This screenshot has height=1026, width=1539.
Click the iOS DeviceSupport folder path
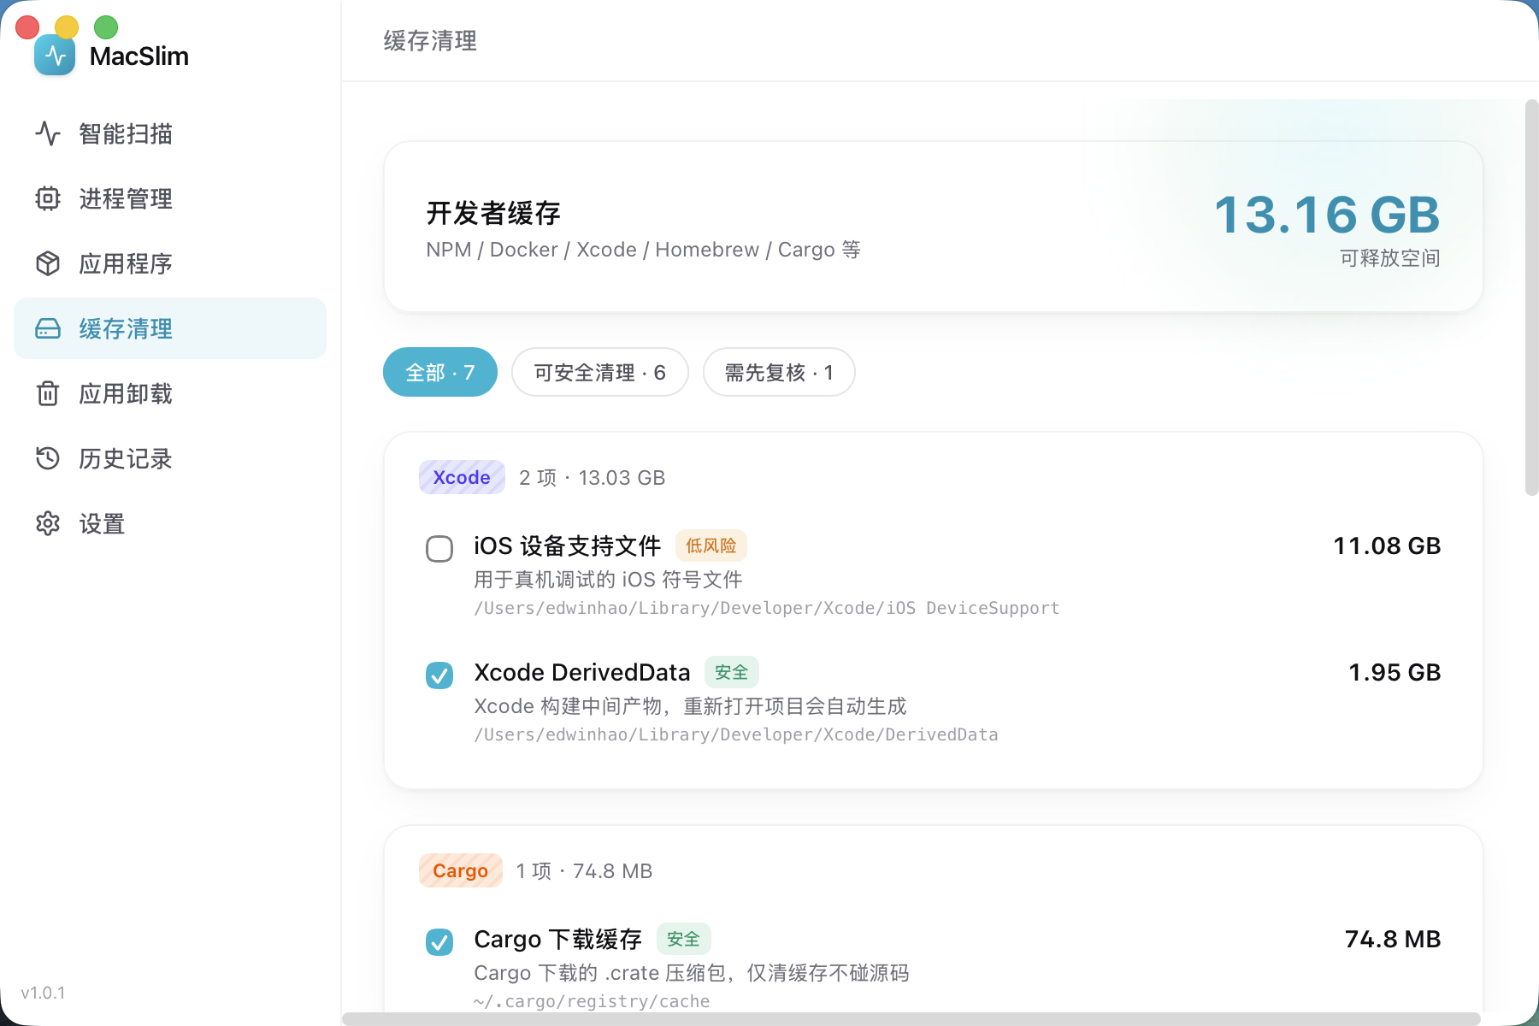pos(767,608)
